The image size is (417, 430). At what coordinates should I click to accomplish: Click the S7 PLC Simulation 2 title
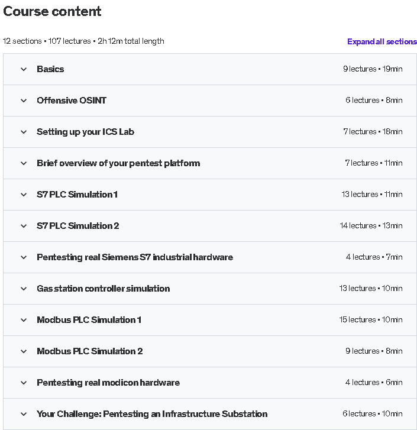(x=77, y=226)
